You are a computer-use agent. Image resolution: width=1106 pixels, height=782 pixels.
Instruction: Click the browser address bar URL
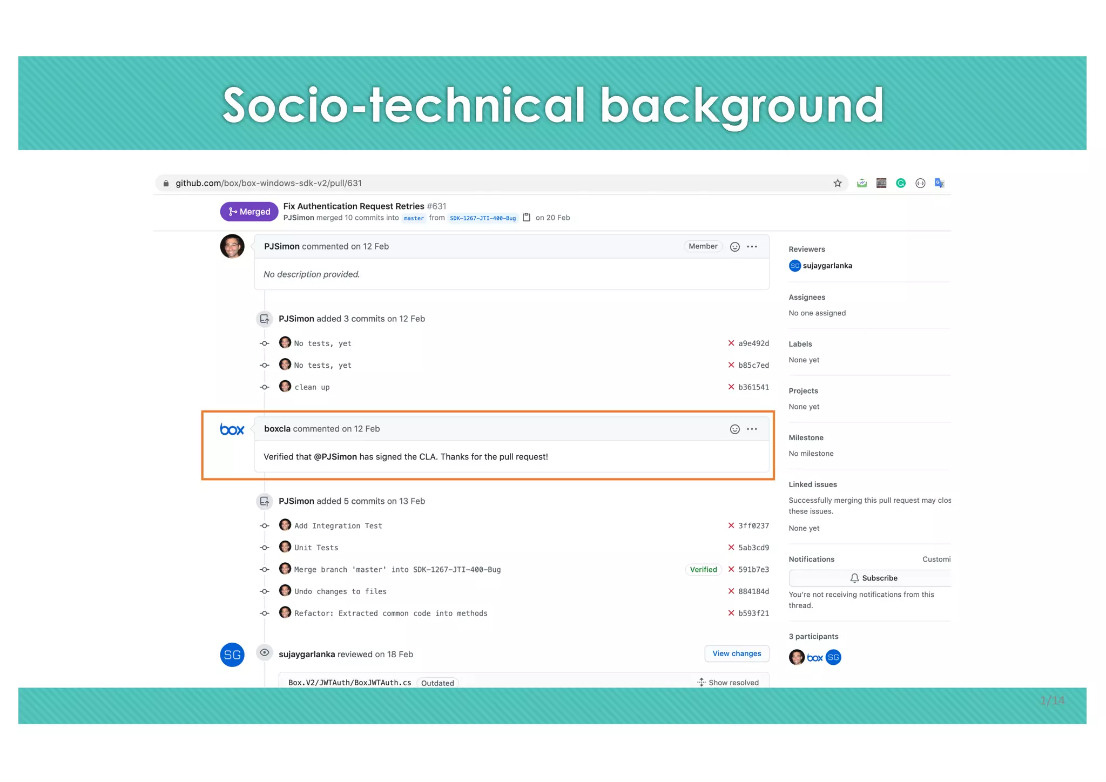(268, 183)
